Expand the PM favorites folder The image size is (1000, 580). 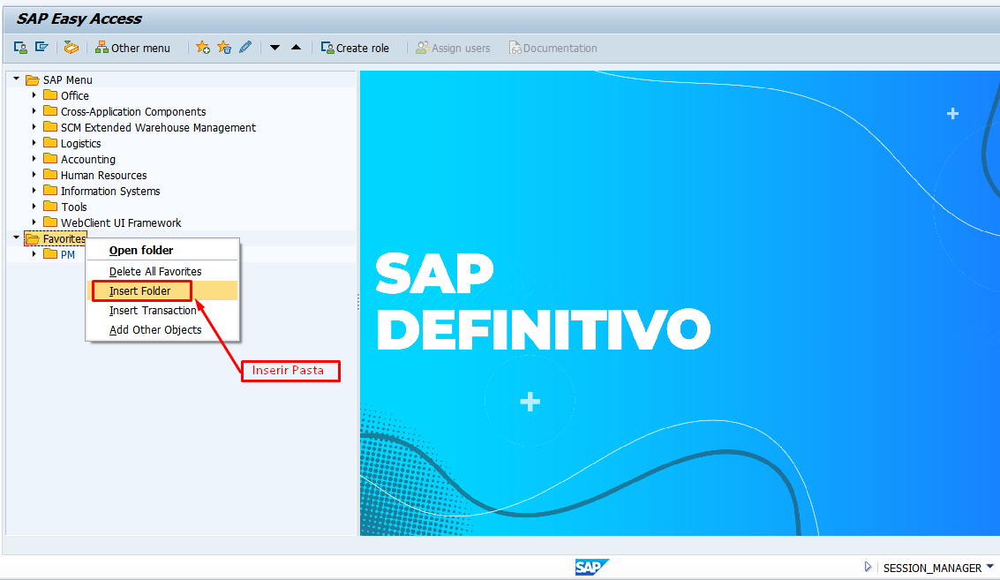[x=34, y=254]
